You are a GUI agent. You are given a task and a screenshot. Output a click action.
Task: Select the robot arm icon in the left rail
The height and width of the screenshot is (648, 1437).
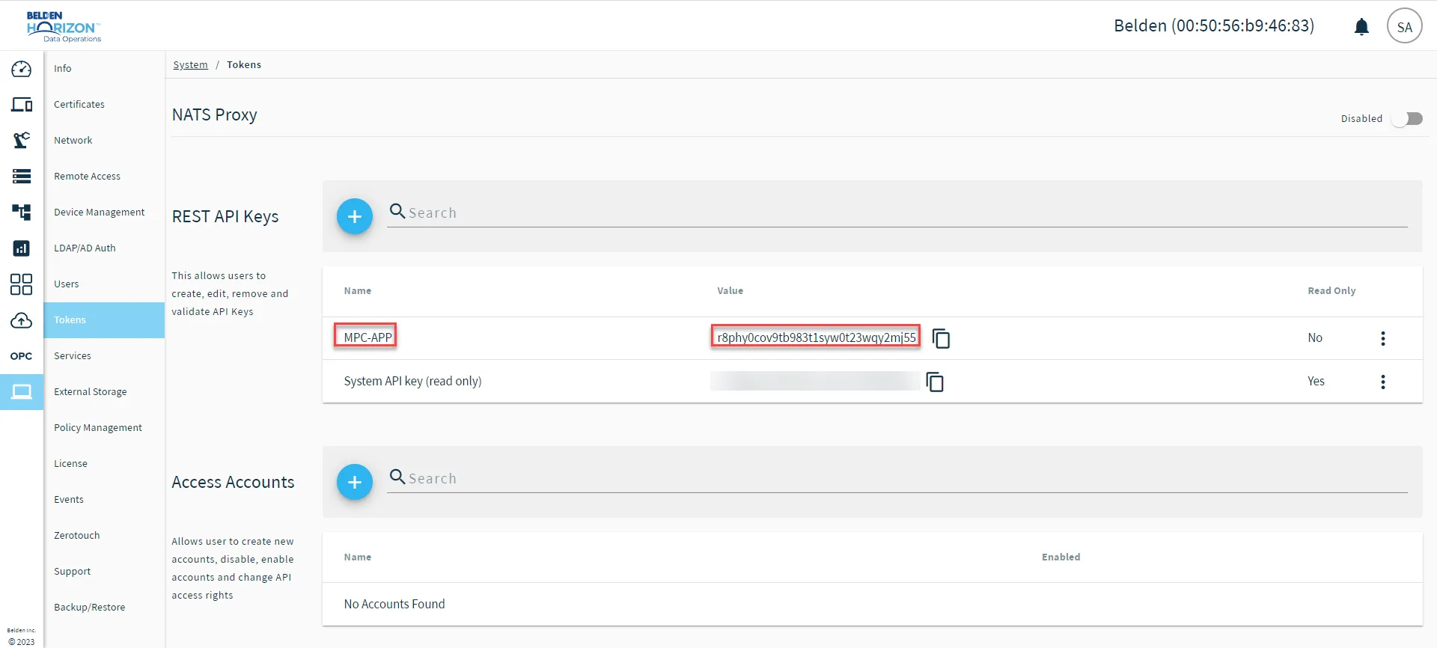22,140
